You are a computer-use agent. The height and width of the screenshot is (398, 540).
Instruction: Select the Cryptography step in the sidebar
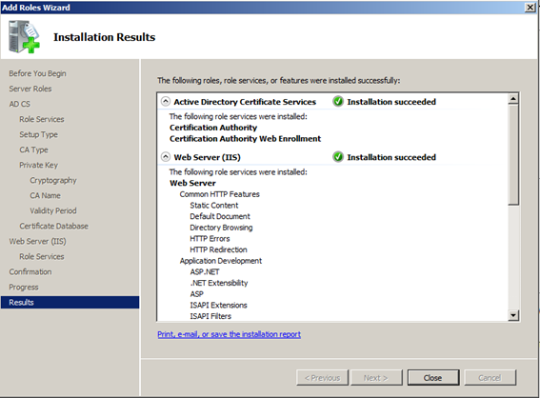pos(53,180)
